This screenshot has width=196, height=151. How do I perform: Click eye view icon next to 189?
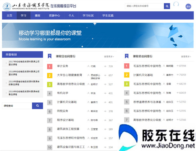105,129
